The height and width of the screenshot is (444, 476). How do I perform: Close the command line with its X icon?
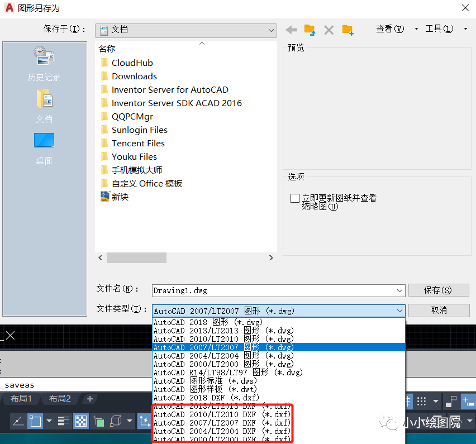[x=10, y=336]
